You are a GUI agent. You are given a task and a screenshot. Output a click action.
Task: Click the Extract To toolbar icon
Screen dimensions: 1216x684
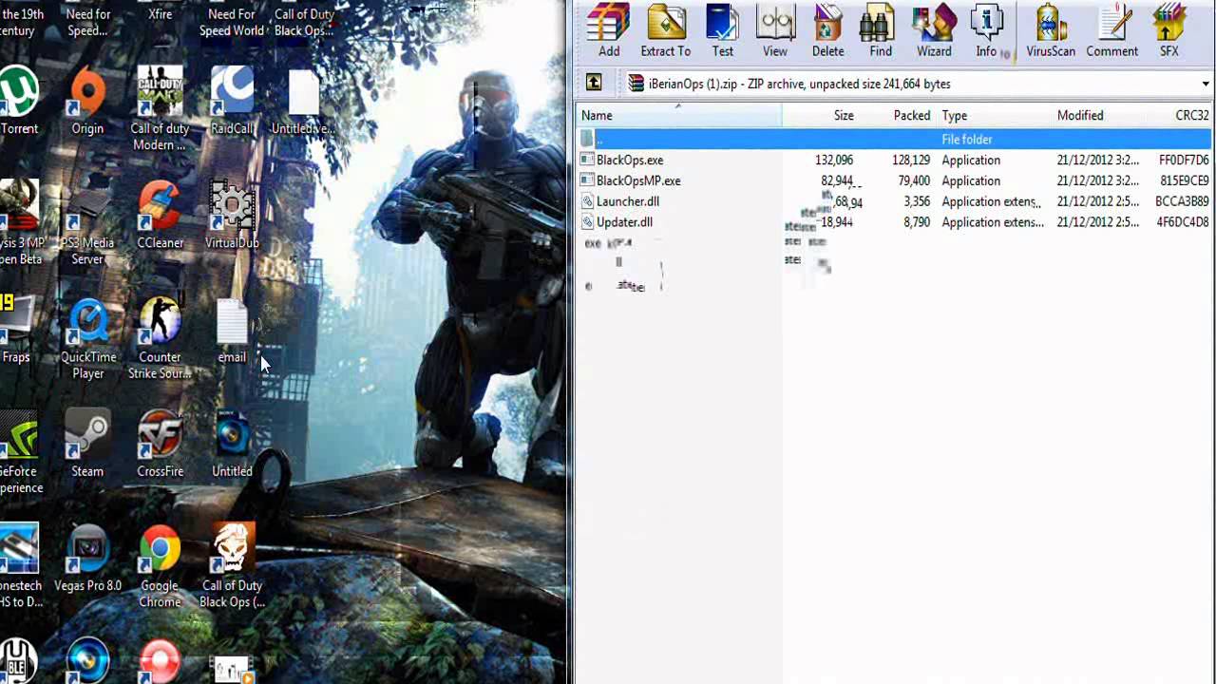tap(665, 31)
